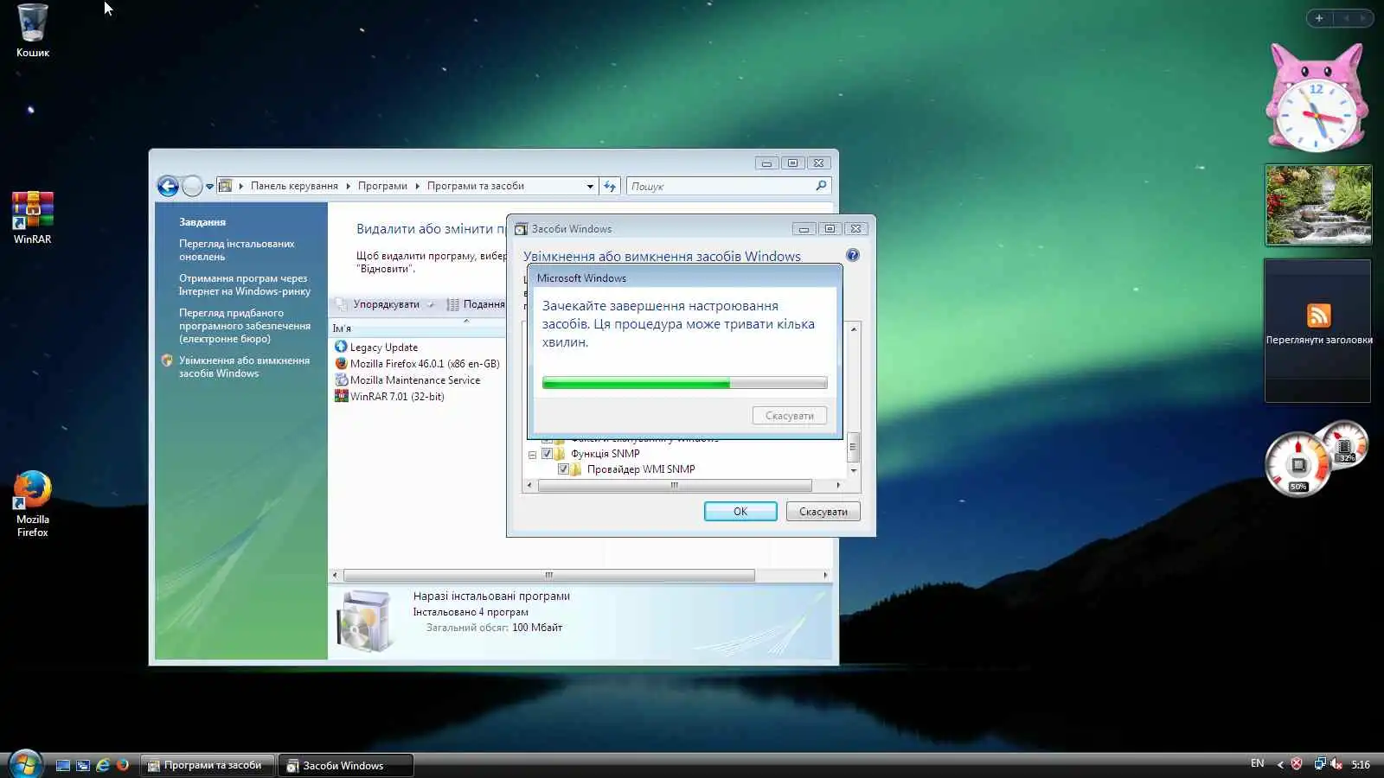Click the search magnifier icon in the Пошук box

[821, 185]
